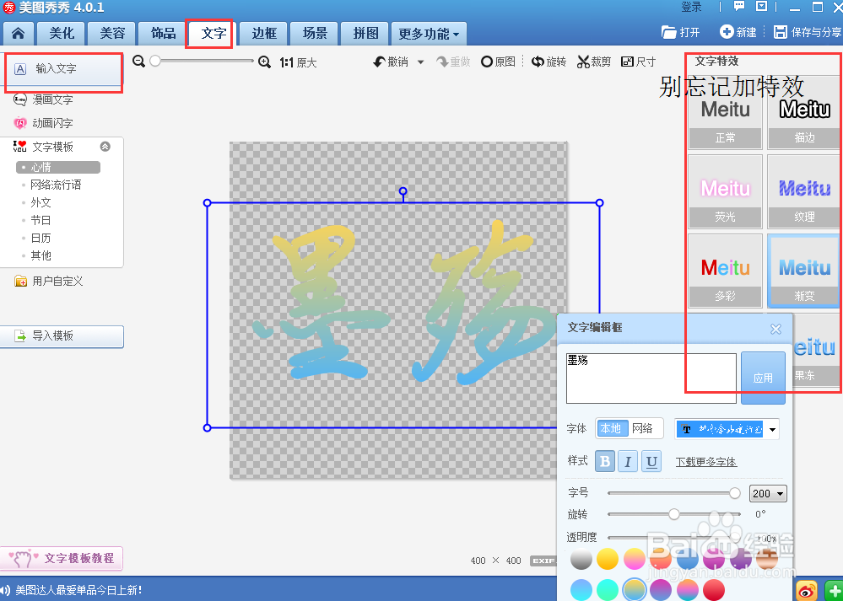The height and width of the screenshot is (601, 843).
Task: Apply the 正常 text effect
Action: click(725, 115)
